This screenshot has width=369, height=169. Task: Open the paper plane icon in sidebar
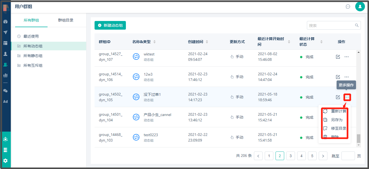(x=5, y=32)
